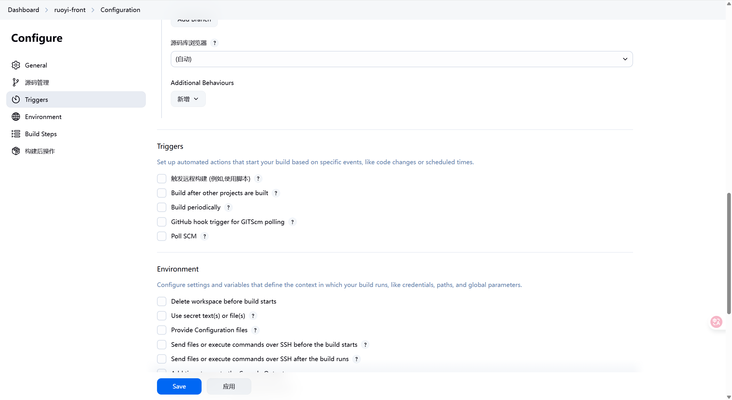Click the 构建后操作 package icon
Screen dimensions: 732x400
16,151
